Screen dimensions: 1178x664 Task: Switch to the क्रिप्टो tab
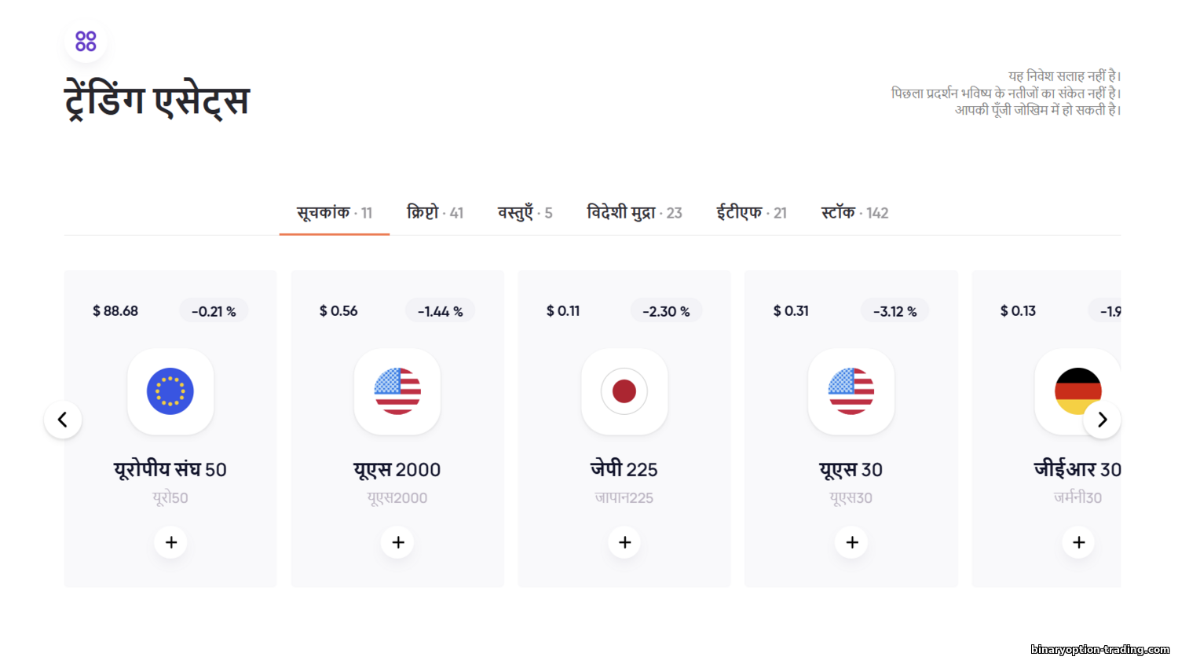(x=435, y=213)
